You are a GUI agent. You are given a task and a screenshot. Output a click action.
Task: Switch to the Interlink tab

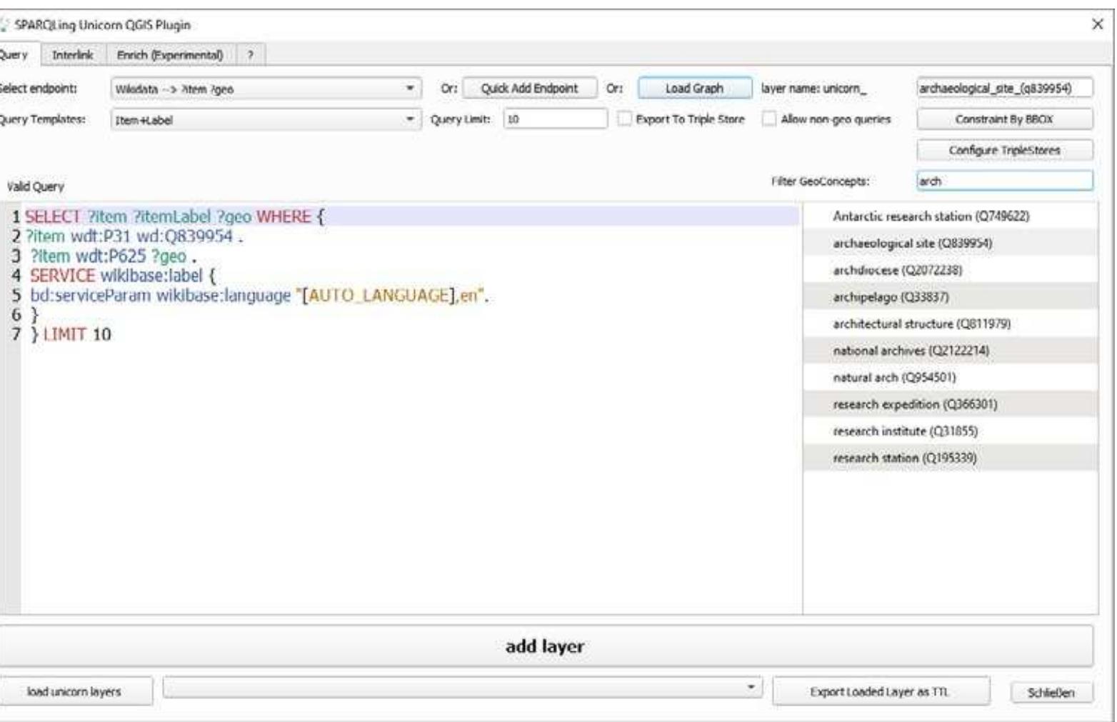pyautogui.click(x=72, y=55)
